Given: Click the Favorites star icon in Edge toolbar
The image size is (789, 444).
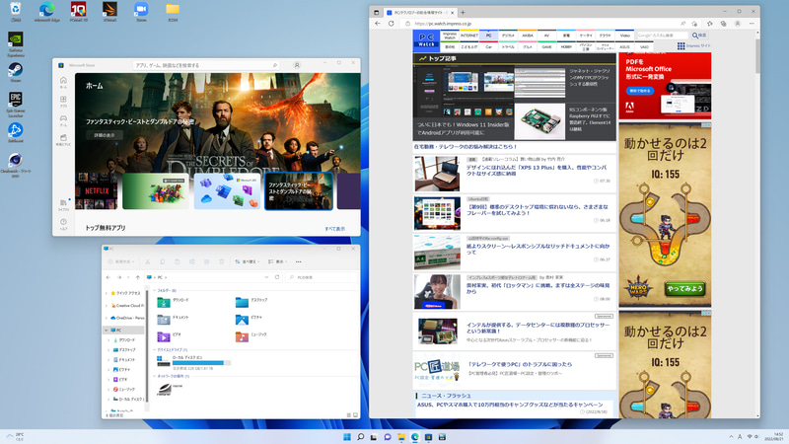Looking at the screenshot, I should (709, 24).
